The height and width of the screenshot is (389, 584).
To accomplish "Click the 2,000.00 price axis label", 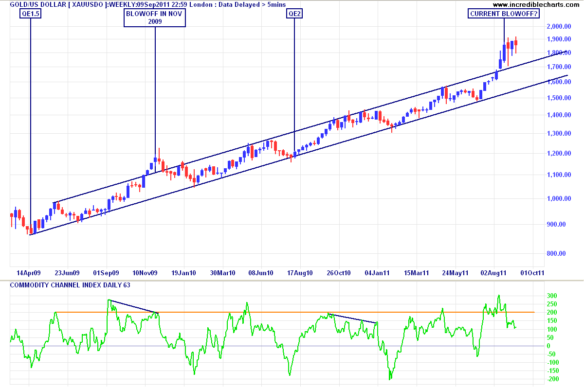I will coord(559,26).
